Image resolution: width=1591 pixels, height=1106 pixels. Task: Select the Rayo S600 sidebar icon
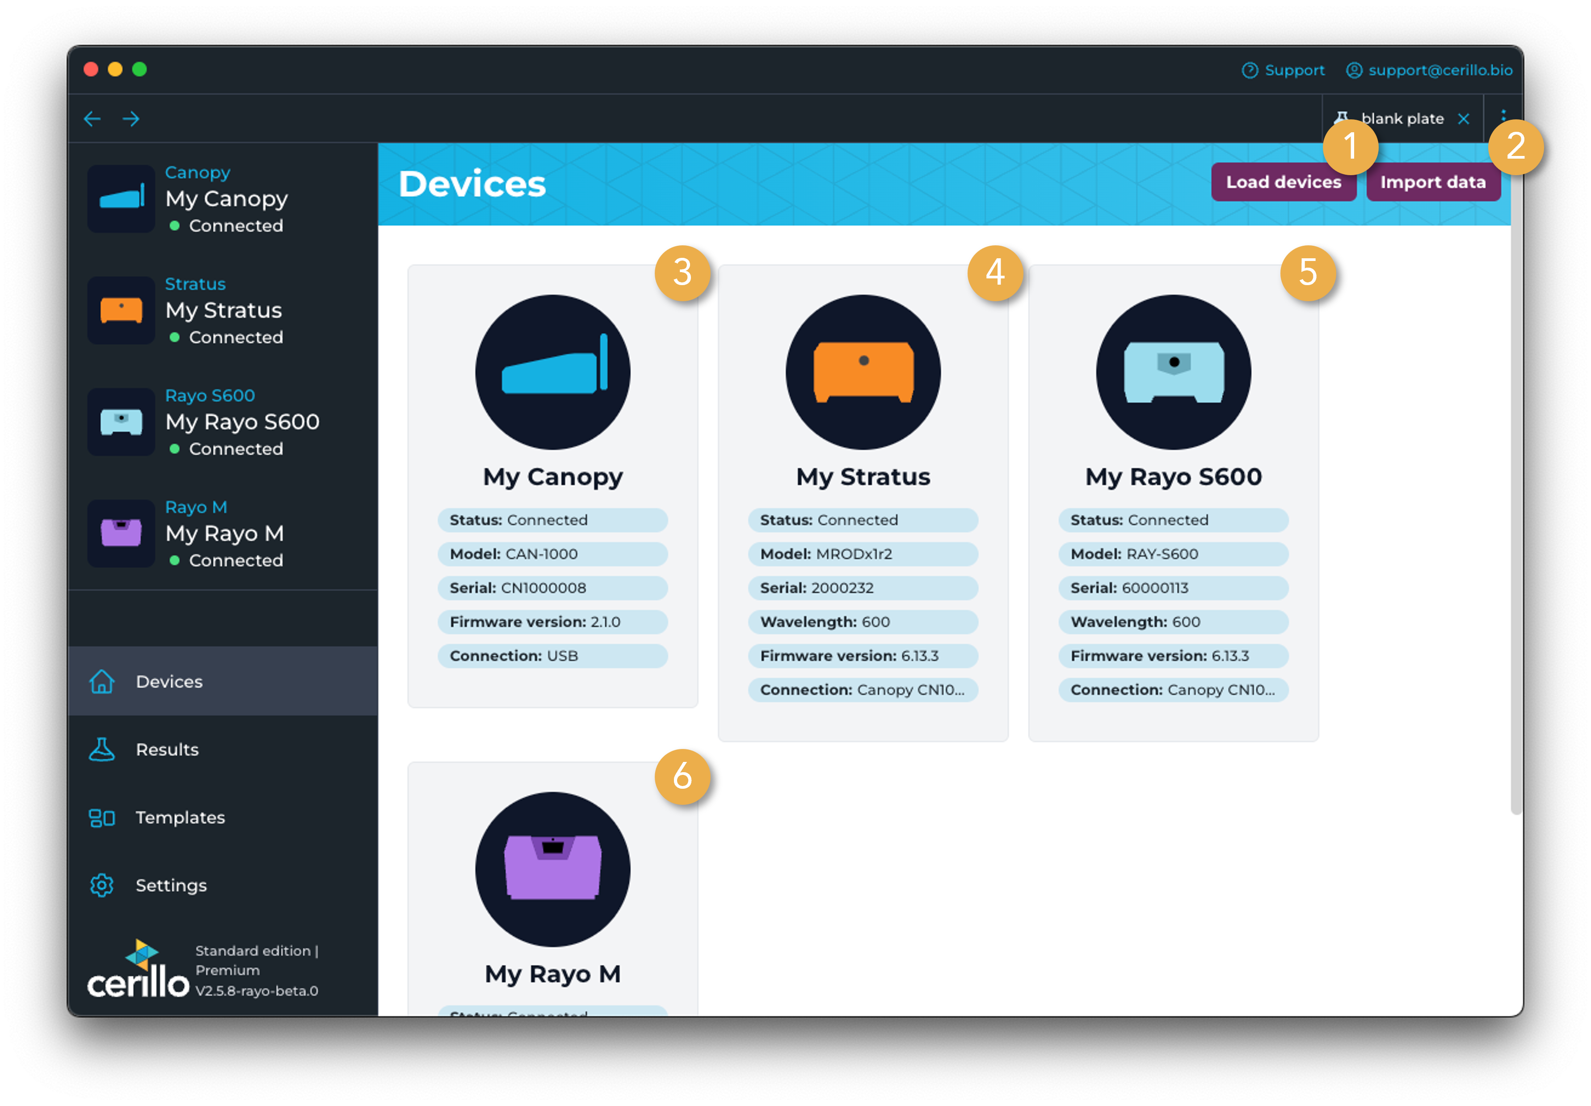pos(121,422)
